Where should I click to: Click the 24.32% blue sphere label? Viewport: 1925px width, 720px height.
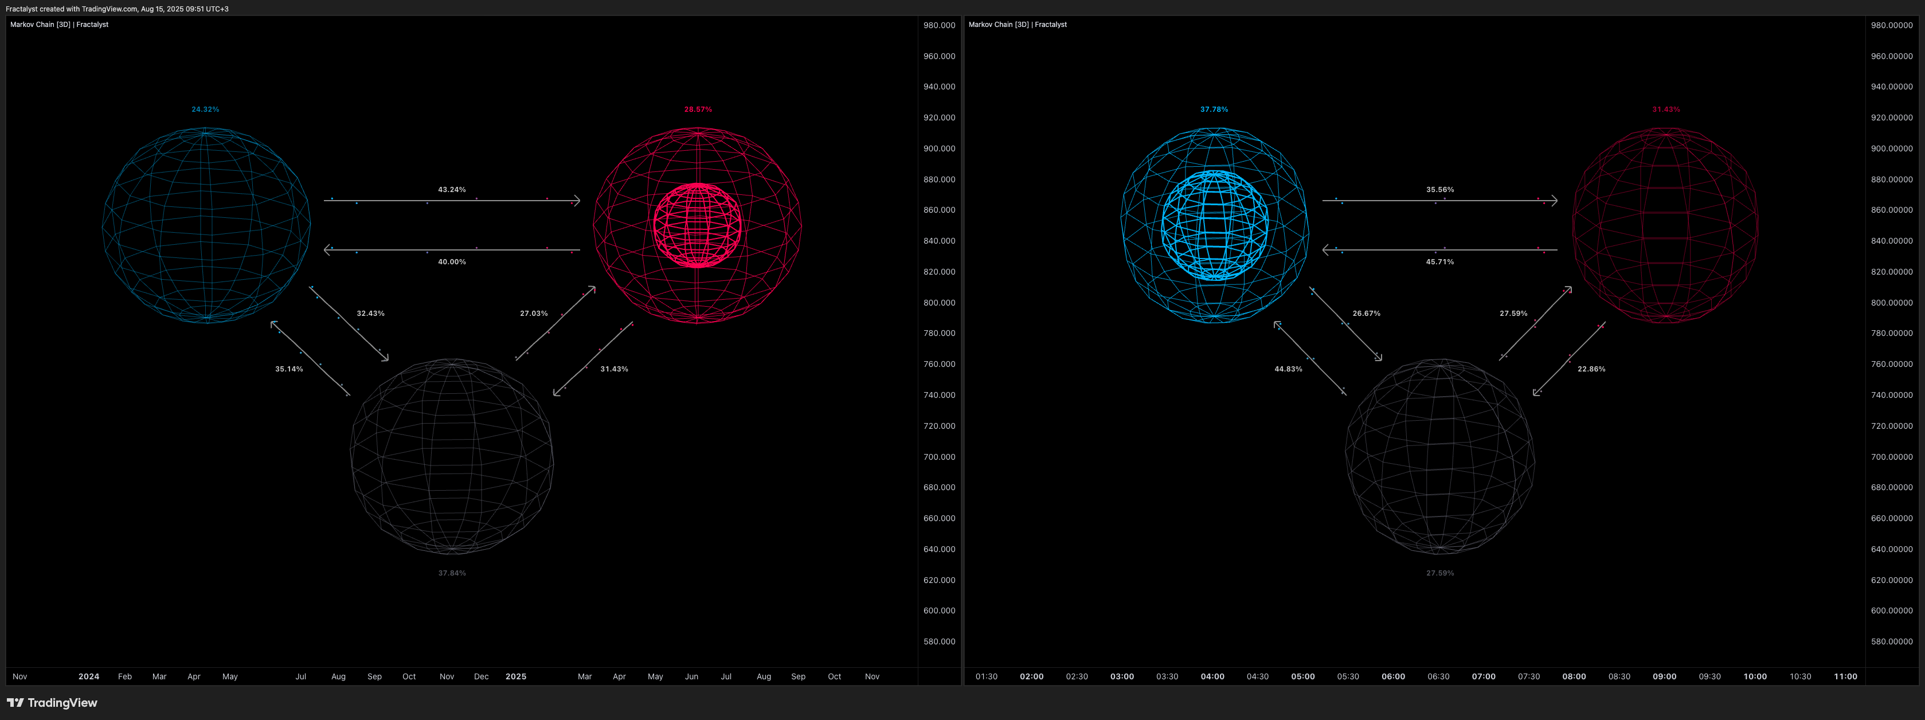coord(205,110)
